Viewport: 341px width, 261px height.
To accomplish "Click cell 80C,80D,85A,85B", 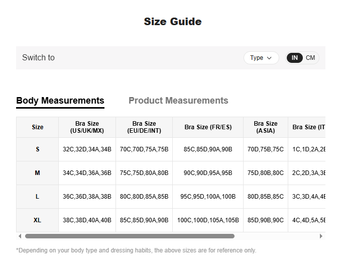I will (144, 197).
